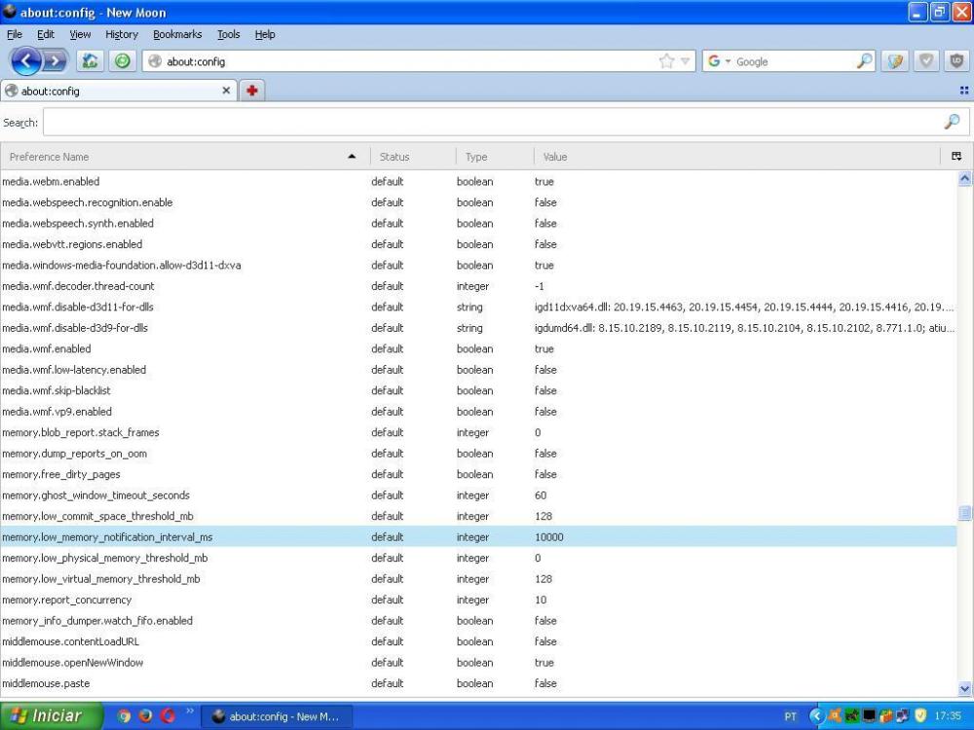974x730 pixels.
Task: Open the list all tabs button
Action: [963, 91]
